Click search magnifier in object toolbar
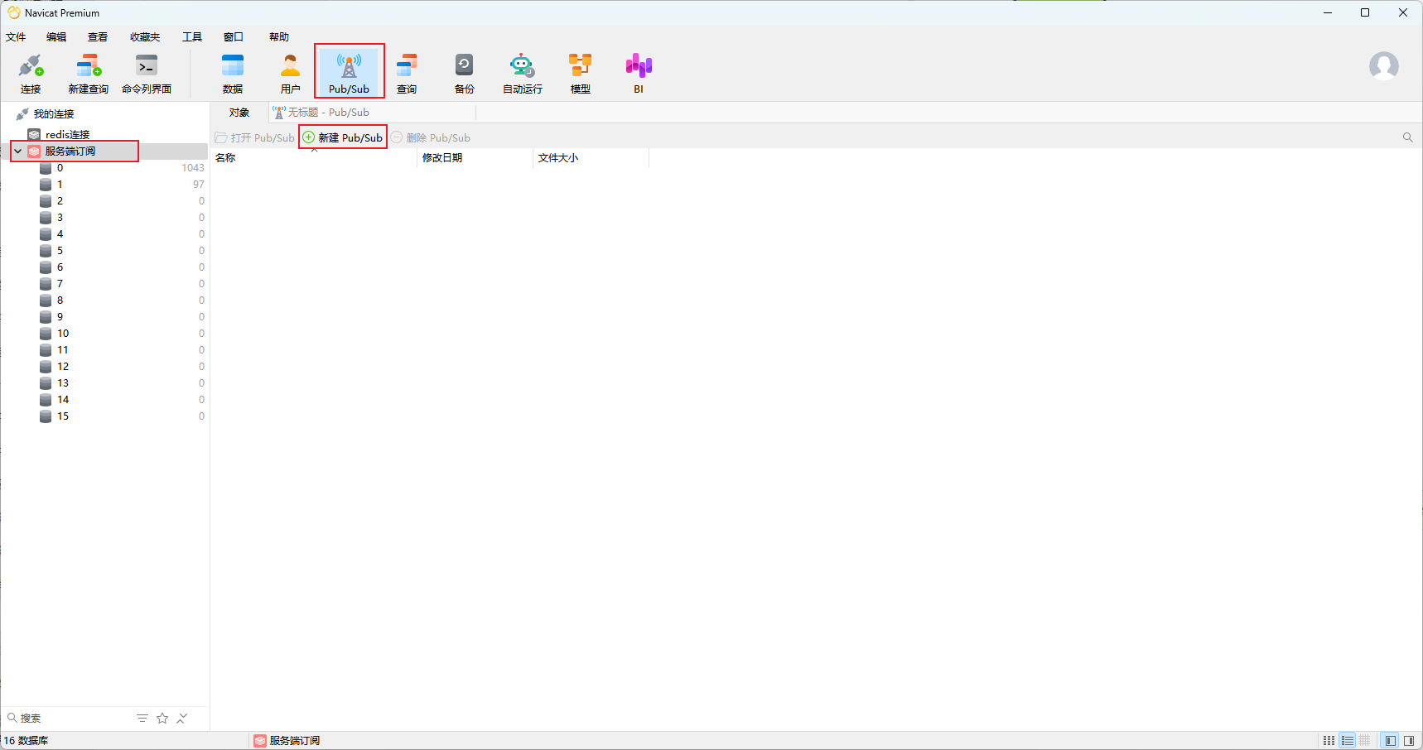The width and height of the screenshot is (1423, 750). tap(1408, 137)
